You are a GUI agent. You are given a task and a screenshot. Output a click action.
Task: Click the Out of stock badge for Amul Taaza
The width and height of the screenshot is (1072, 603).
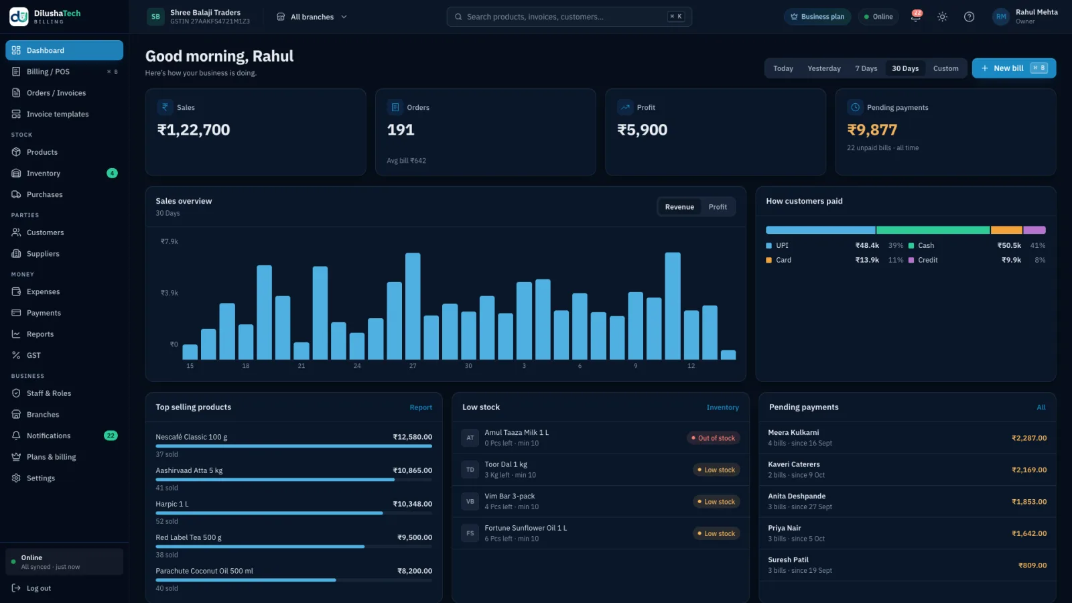714,438
